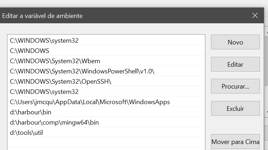The image size is (268, 150).
Task: Click the scrollbar down arrow behind the dialog
Action: pyautogui.click(x=266, y=112)
